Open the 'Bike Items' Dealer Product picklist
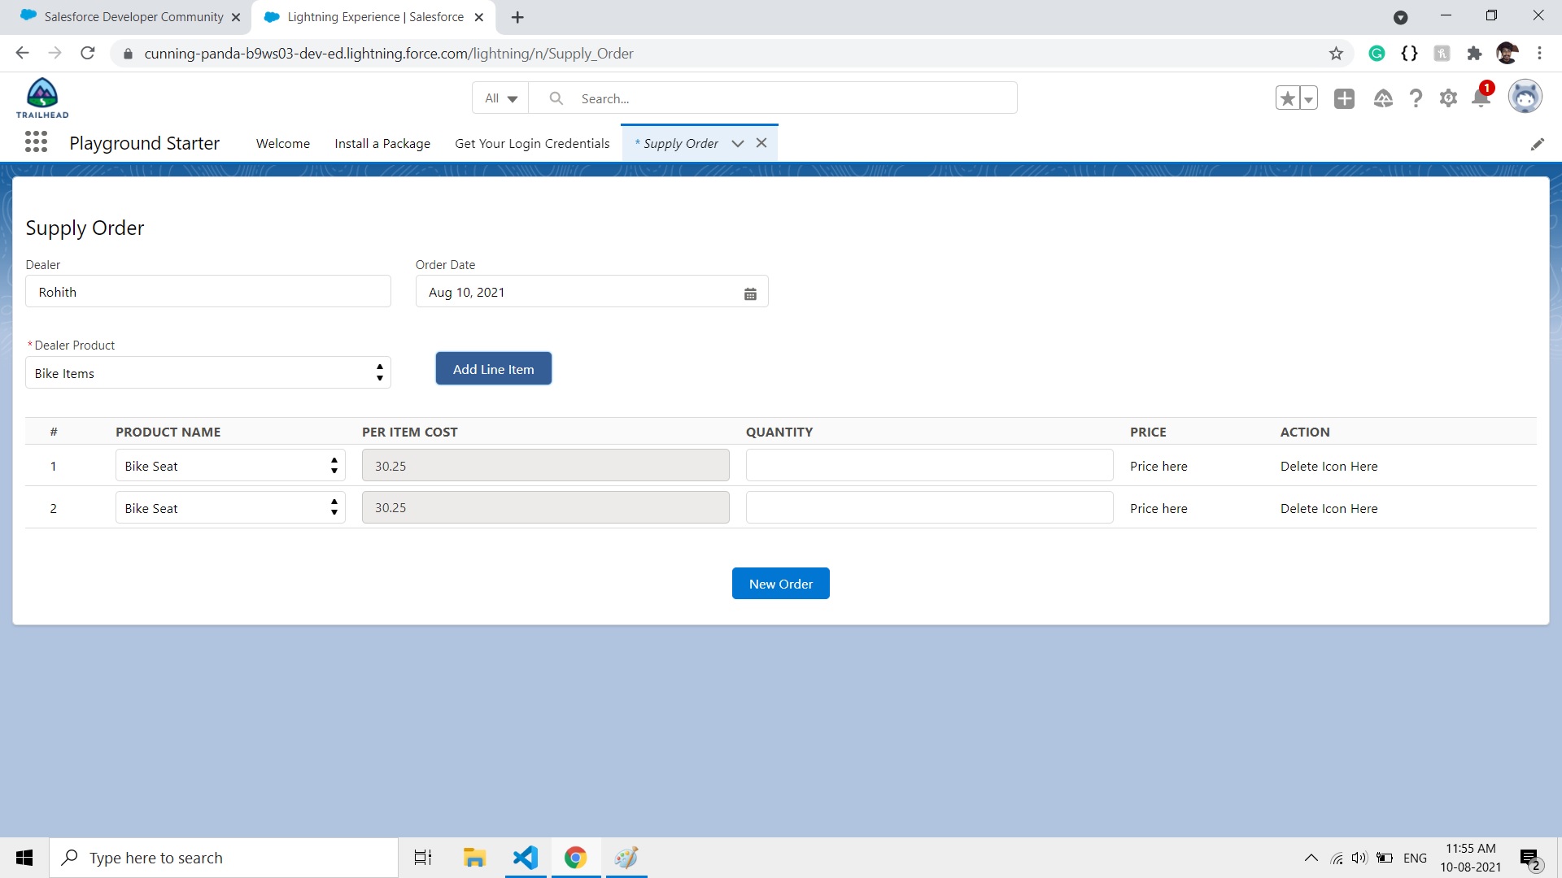The image size is (1562, 878). coord(207,372)
